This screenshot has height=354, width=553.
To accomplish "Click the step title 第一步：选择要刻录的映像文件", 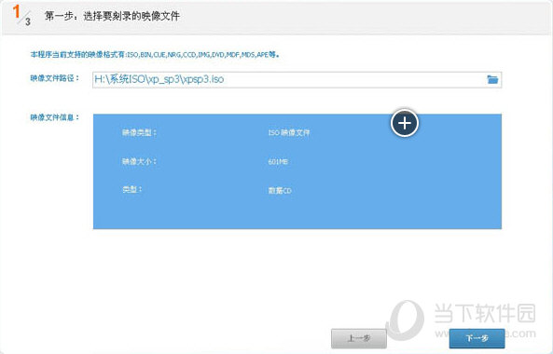I will (x=112, y=16).
